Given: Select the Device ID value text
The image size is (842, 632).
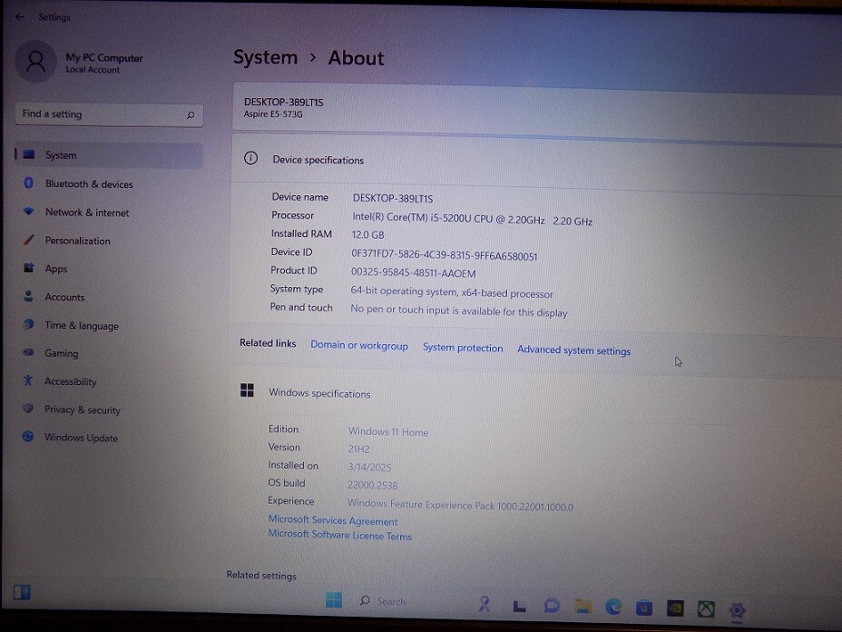Looking at the screenshot, I should pos(444,255).
